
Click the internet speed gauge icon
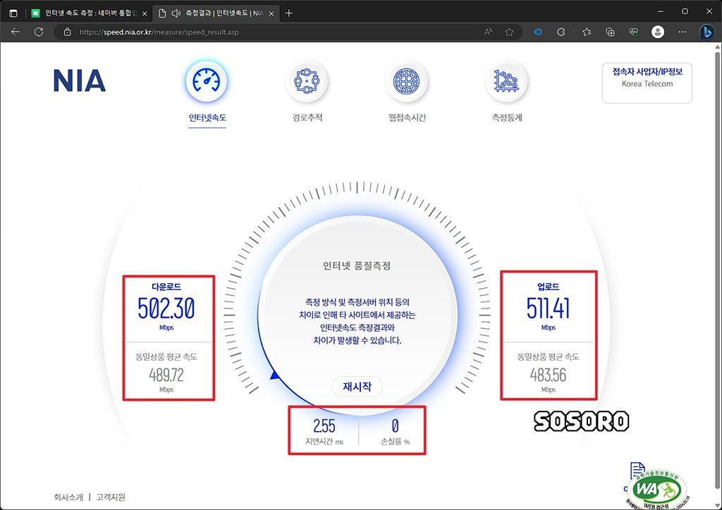click(207, 81)
